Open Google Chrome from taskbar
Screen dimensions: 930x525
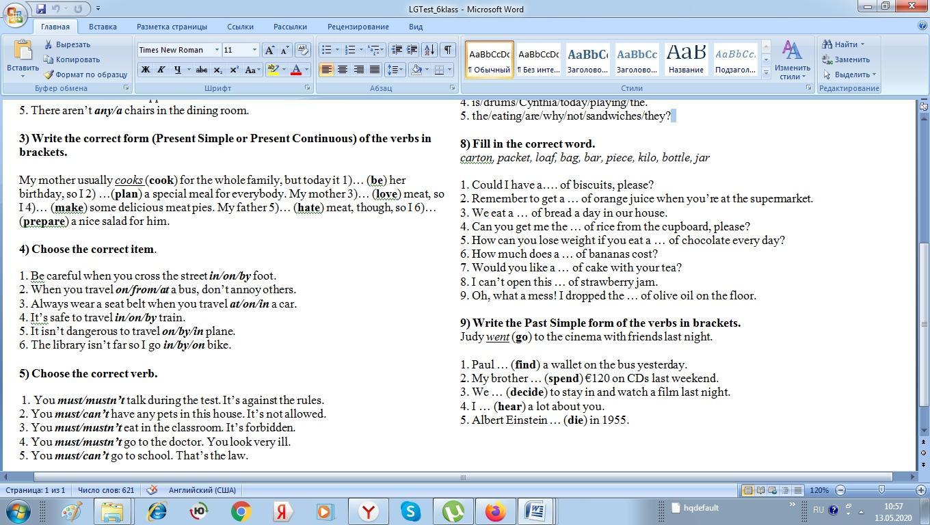tap(241, 511)
